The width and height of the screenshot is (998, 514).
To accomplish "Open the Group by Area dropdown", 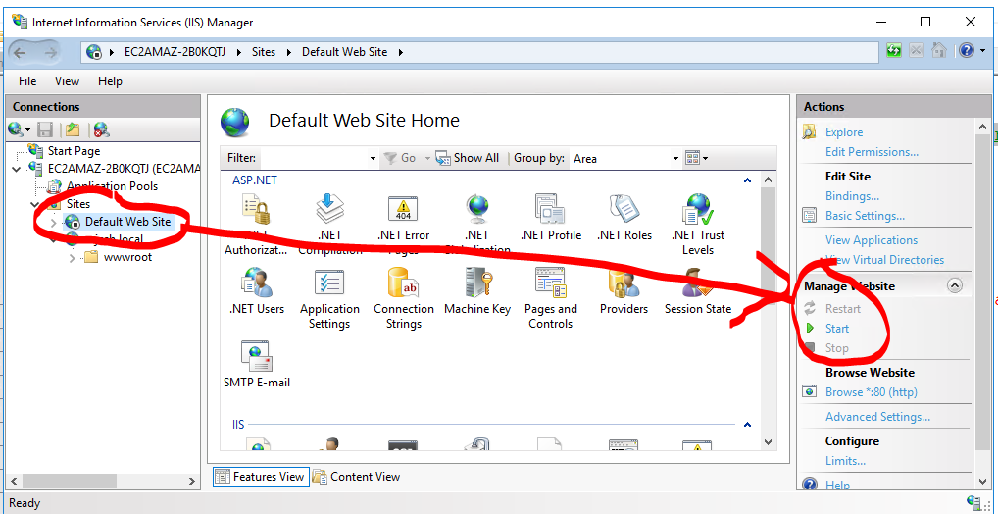I will [675, 158].
